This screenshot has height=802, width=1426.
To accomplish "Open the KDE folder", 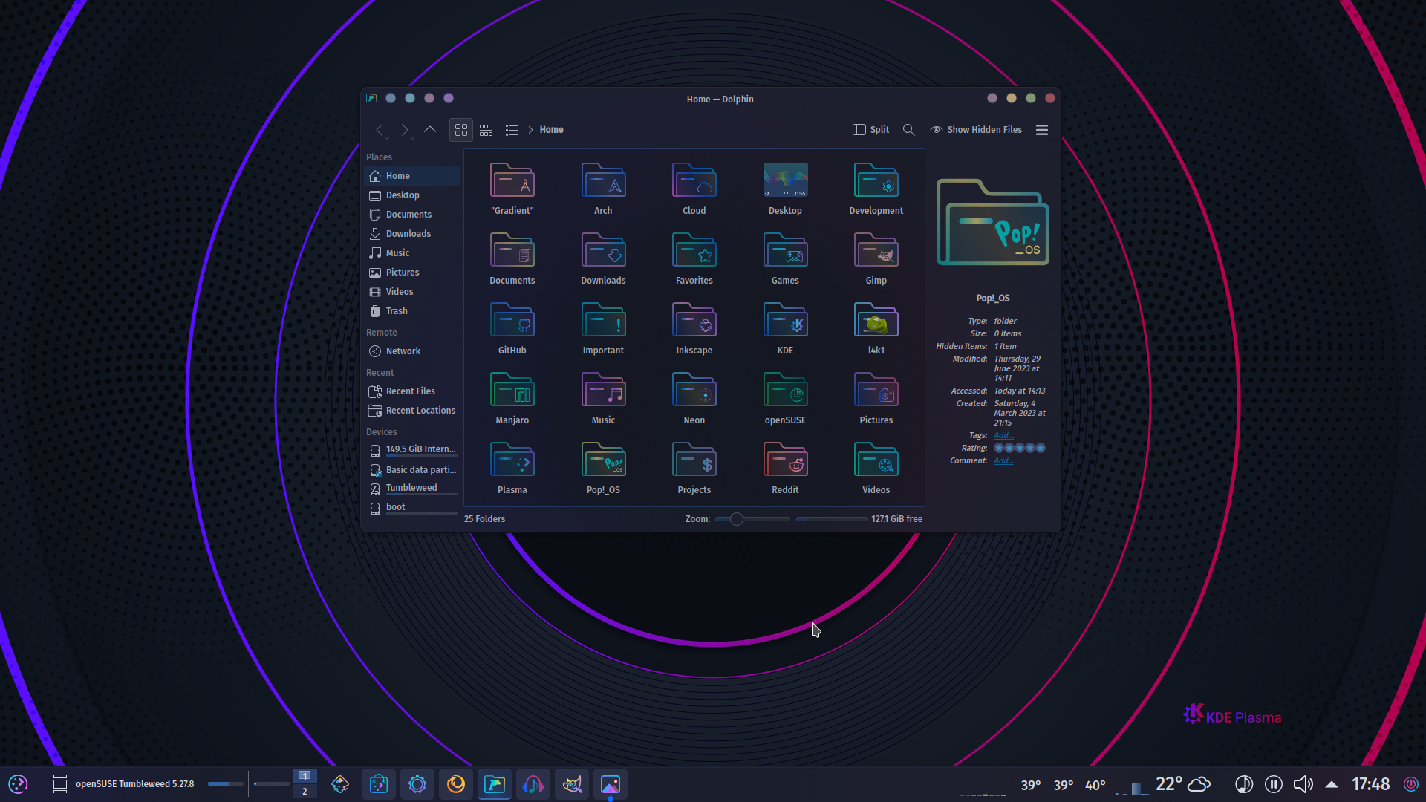I will tap(785, 328).
